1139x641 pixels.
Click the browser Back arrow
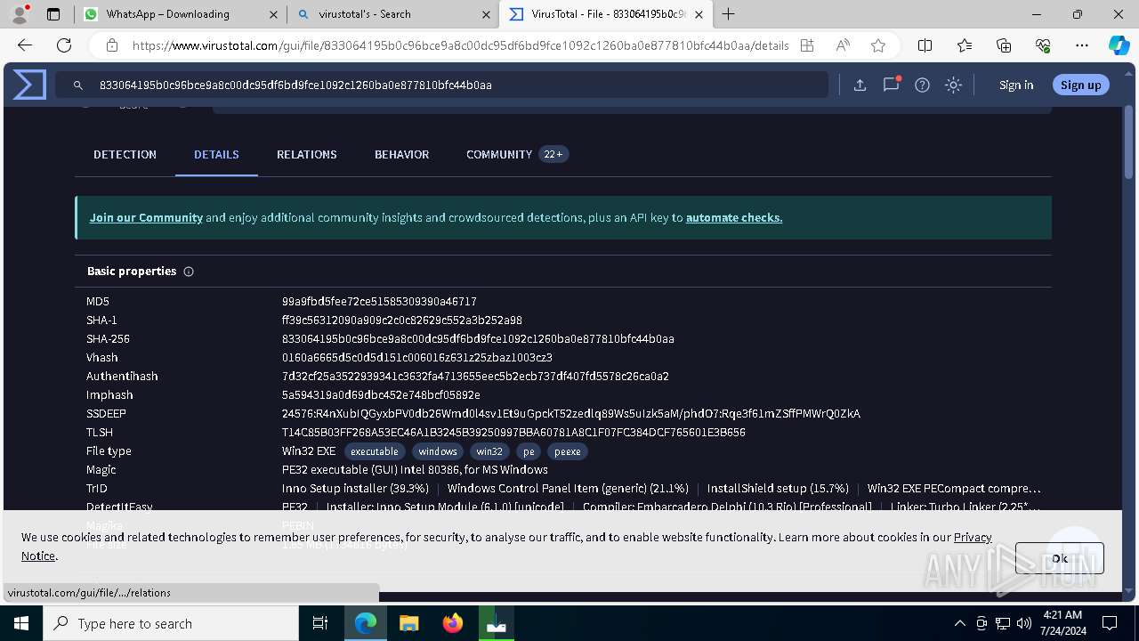coord(25,45)
